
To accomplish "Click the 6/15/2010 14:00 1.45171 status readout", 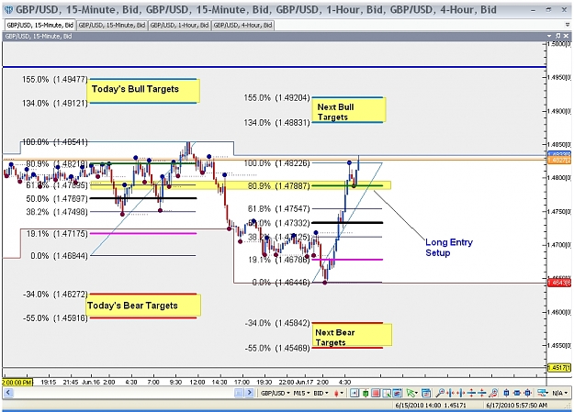I will tap(431, 405).
